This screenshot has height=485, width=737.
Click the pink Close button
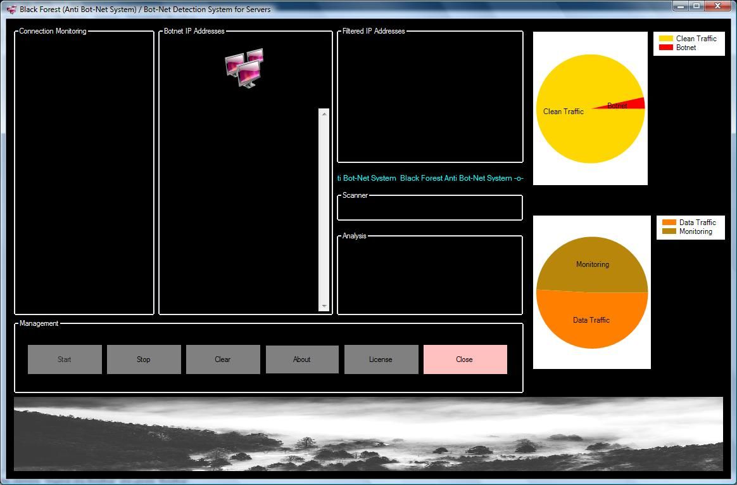click(465, 359)
